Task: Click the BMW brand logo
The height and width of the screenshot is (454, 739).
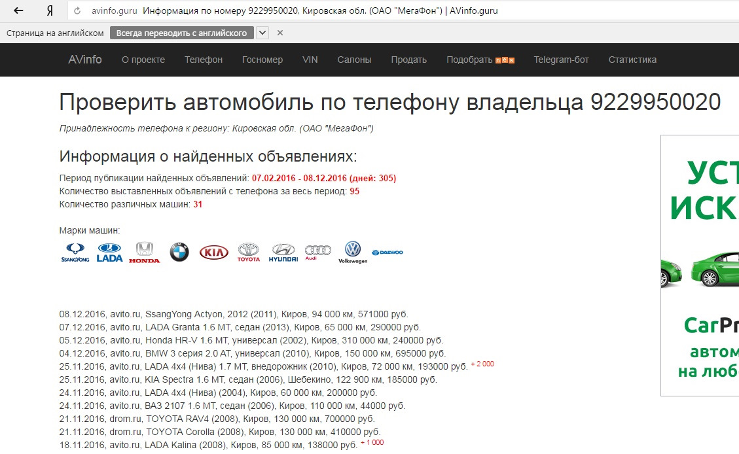Action: coord(179,252)
